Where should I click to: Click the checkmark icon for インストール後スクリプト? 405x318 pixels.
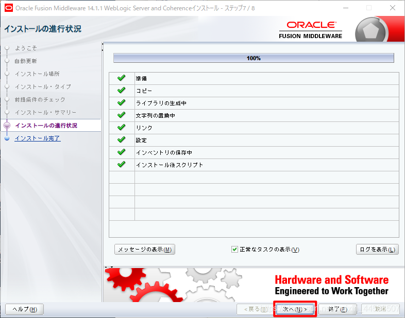(x=122, y=165)
